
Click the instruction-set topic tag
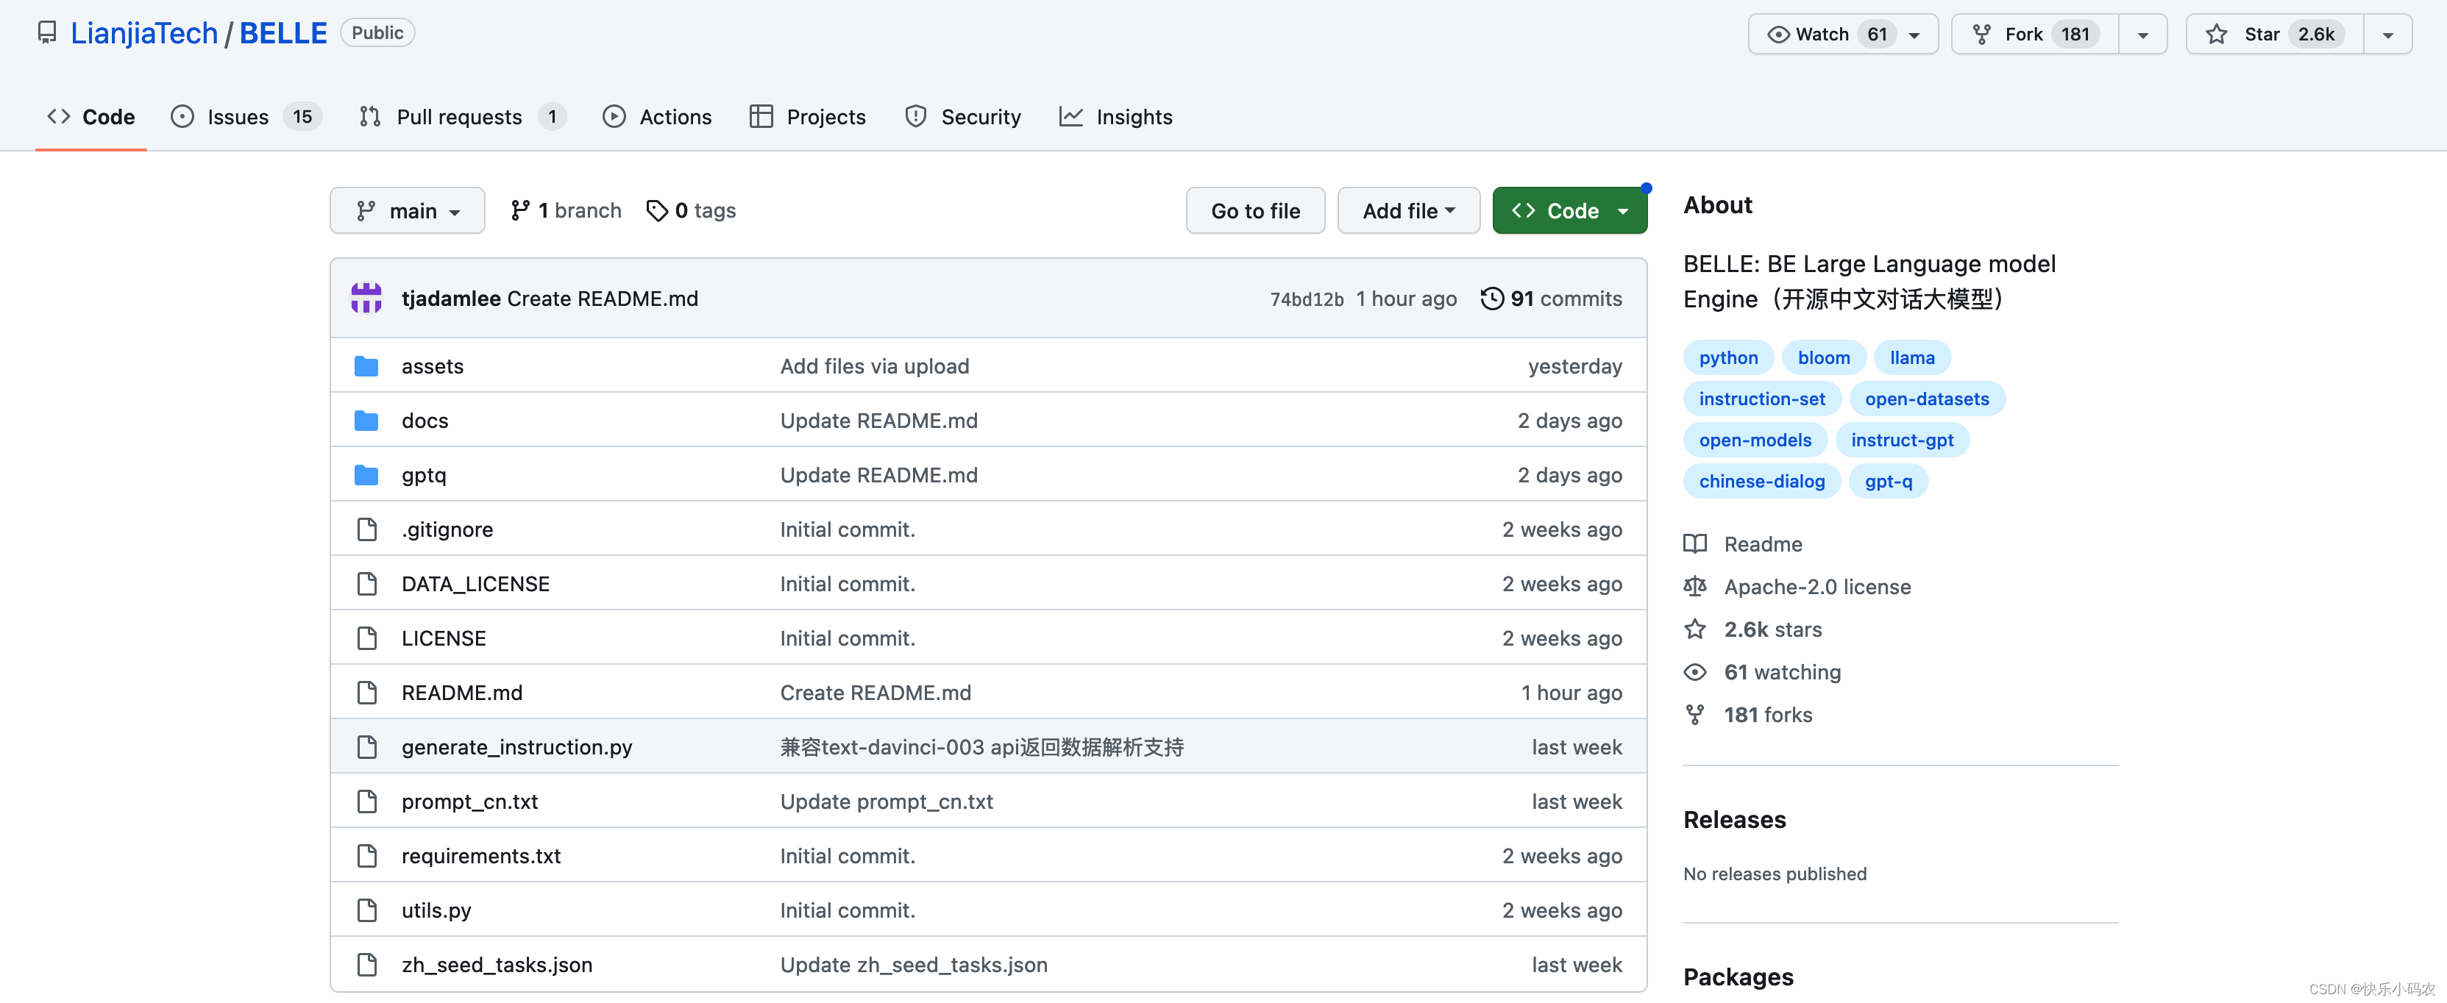(1762, 399)
